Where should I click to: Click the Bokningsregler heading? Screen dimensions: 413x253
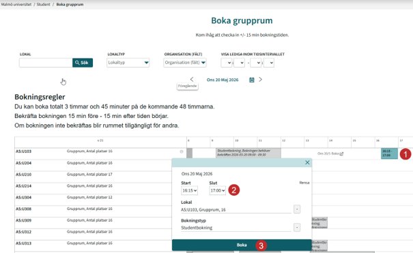tap(40, 97)
